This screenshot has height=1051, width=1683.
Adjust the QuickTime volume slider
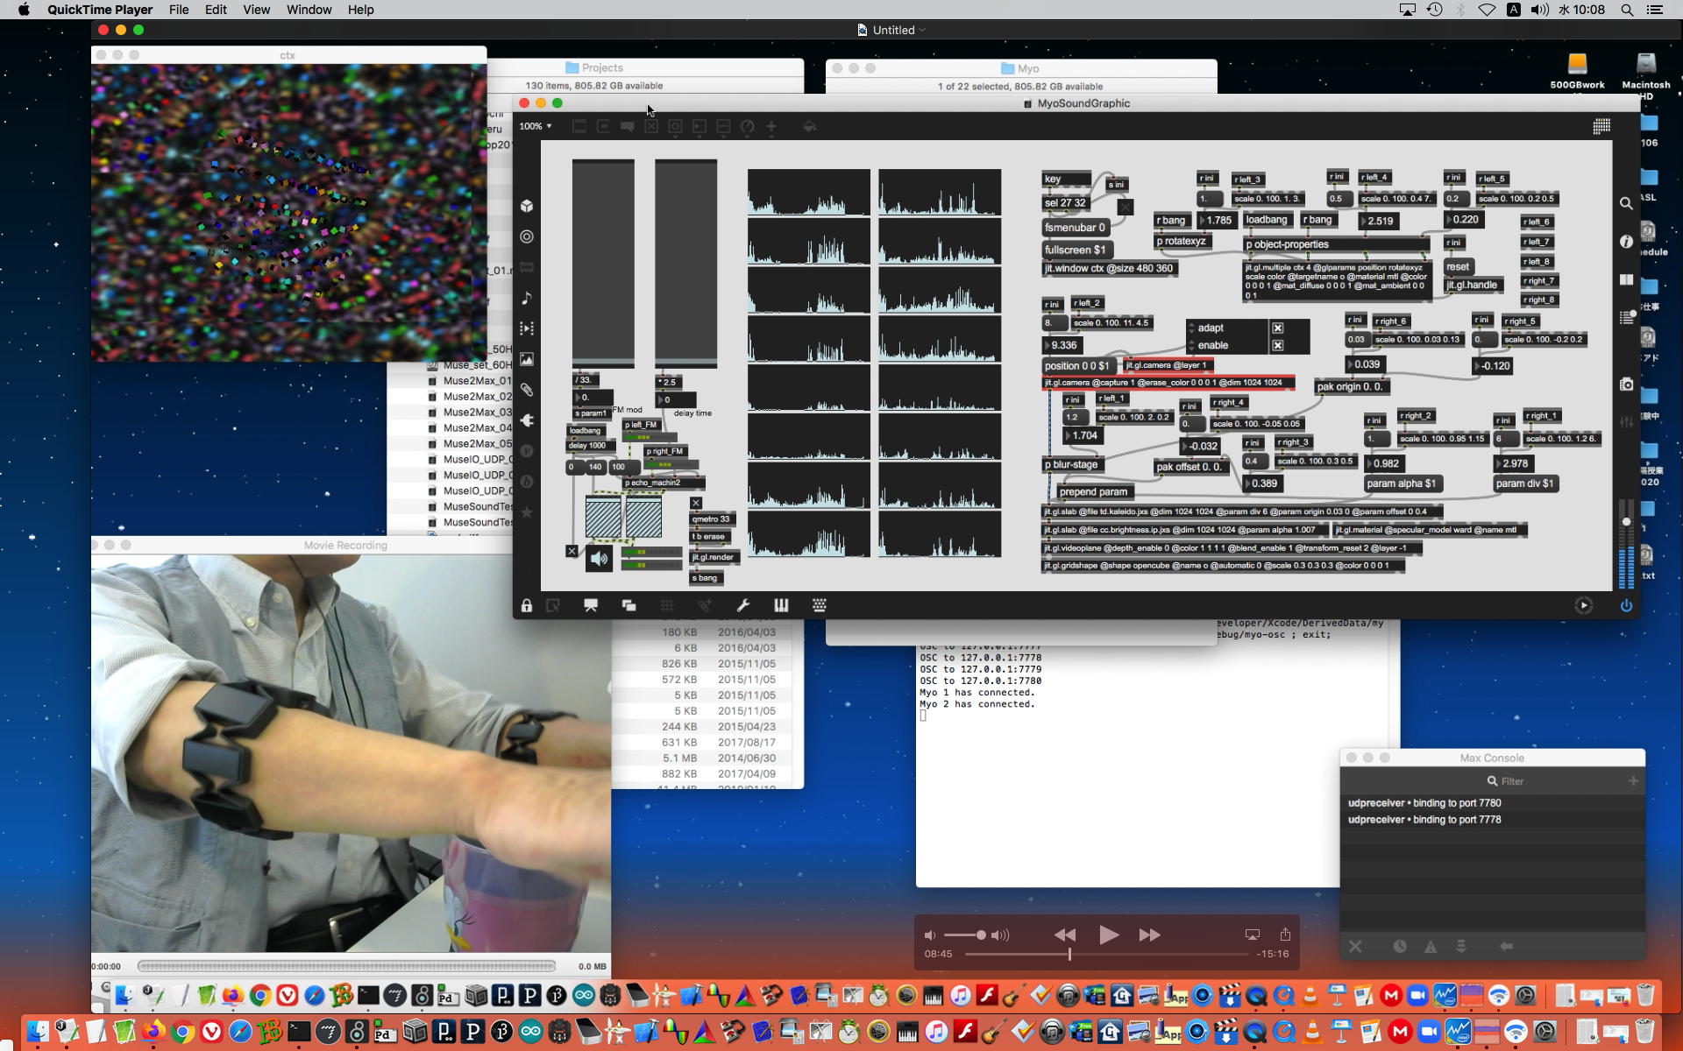point(981,935)
